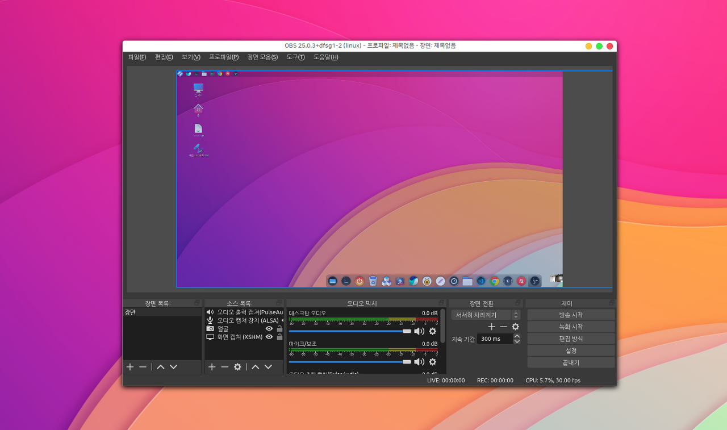Open the 보기 menu

click(191, 57)
